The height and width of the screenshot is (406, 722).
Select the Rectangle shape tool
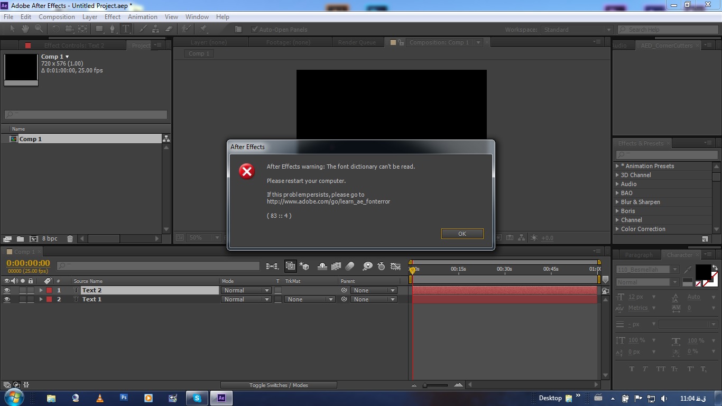click(99, 29)
